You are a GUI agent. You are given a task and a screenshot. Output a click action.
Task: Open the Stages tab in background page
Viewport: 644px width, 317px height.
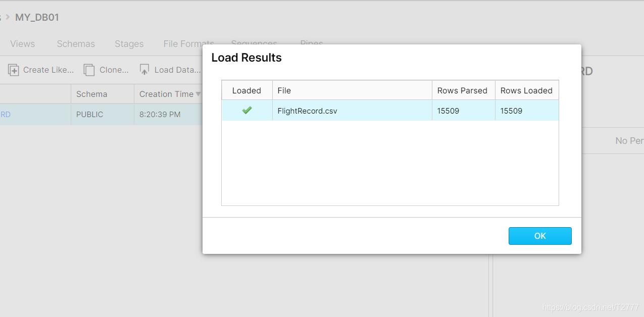[129, 44]
